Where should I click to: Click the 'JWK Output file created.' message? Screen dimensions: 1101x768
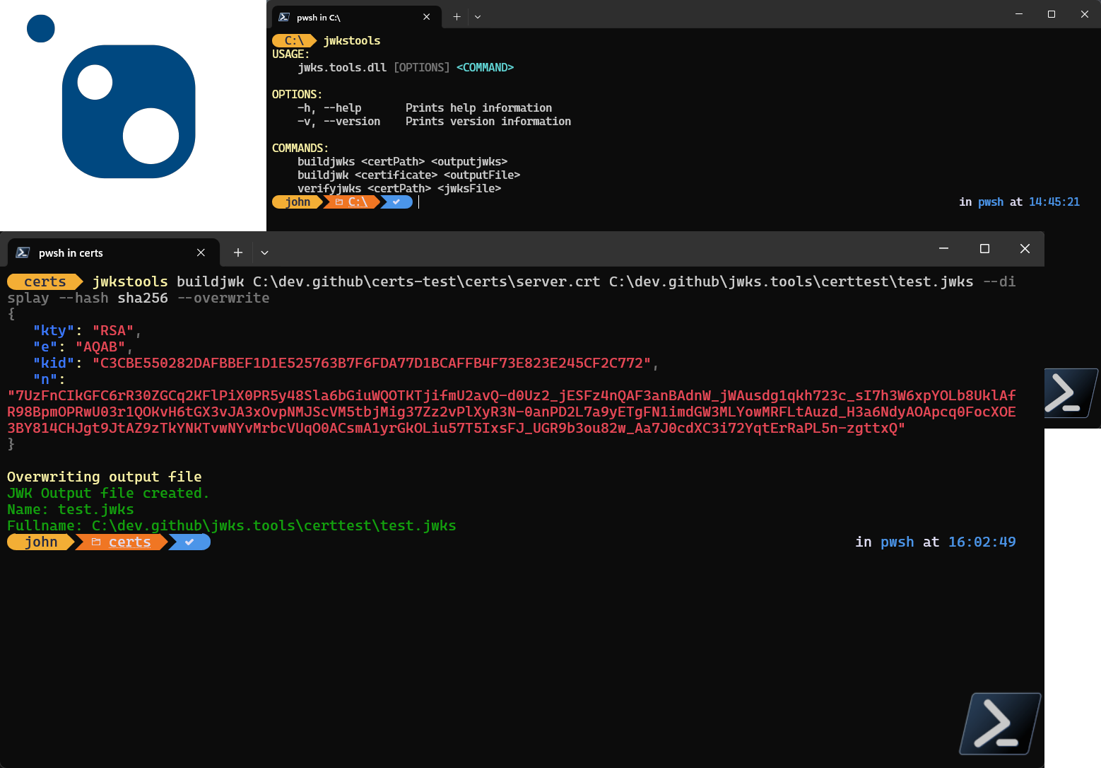click(108, 494)
